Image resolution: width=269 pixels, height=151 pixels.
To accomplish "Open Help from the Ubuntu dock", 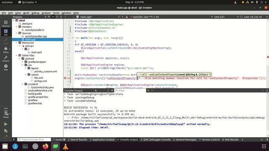I will pyautogui.click(x=15, y=146).
